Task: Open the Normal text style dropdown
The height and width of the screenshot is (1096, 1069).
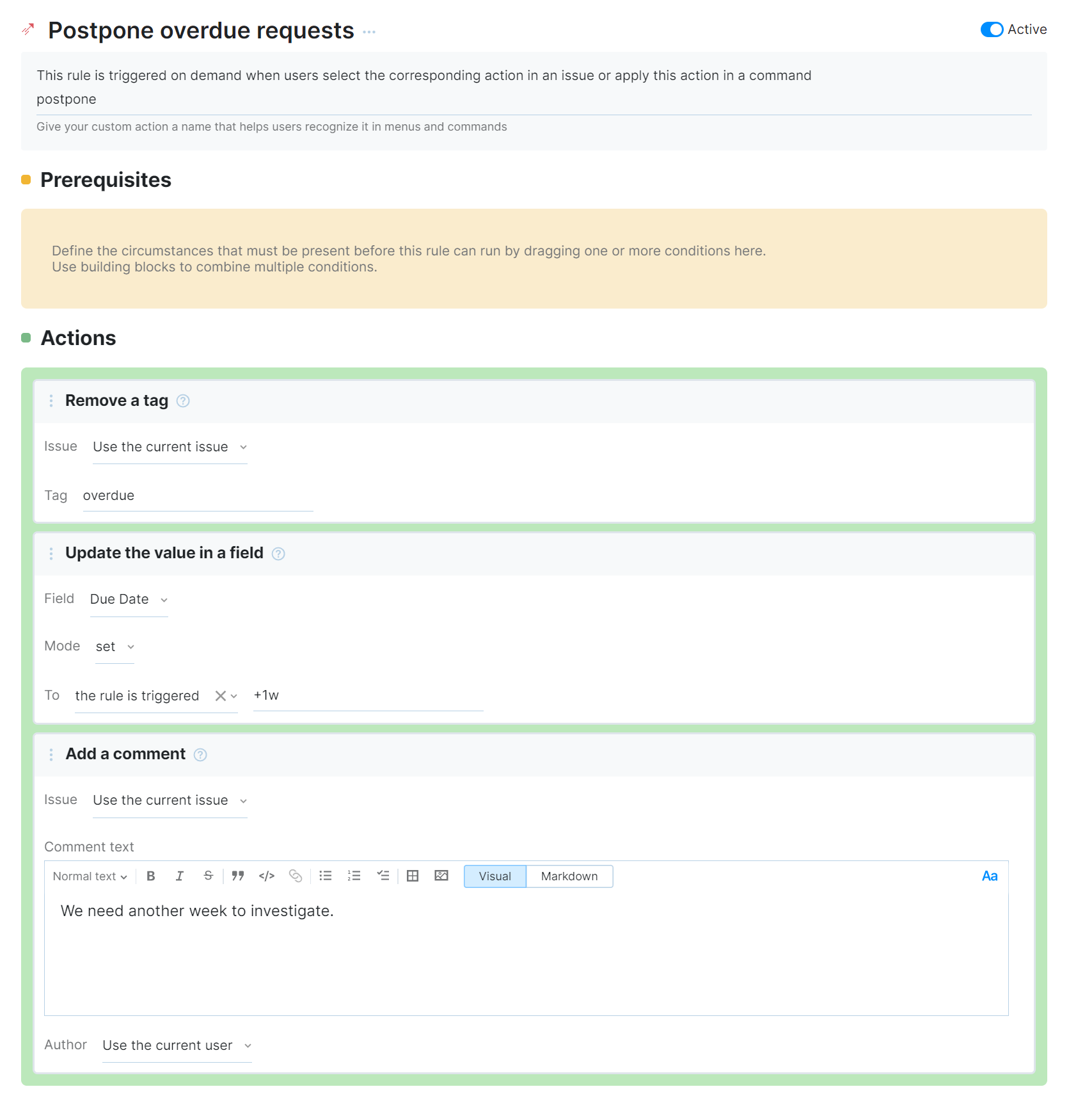Action: [89, 876]
